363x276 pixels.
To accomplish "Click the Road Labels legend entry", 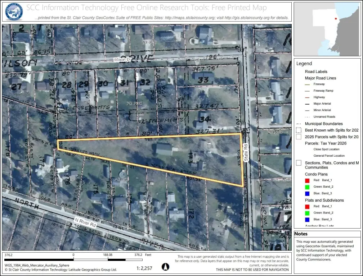I will coord(316,72).
